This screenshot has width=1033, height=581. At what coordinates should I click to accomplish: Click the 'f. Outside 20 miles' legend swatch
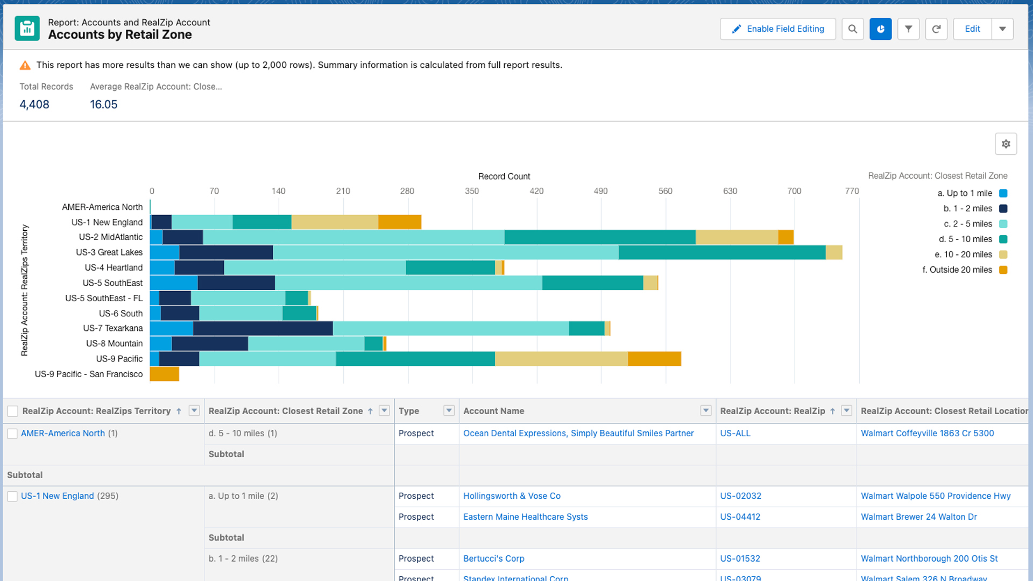click(1003, 270)
